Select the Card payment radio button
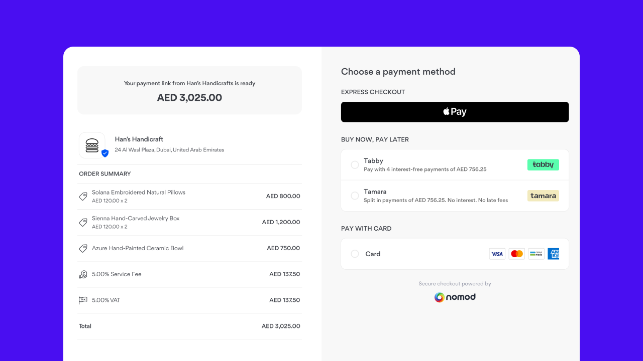 point(355,254)
